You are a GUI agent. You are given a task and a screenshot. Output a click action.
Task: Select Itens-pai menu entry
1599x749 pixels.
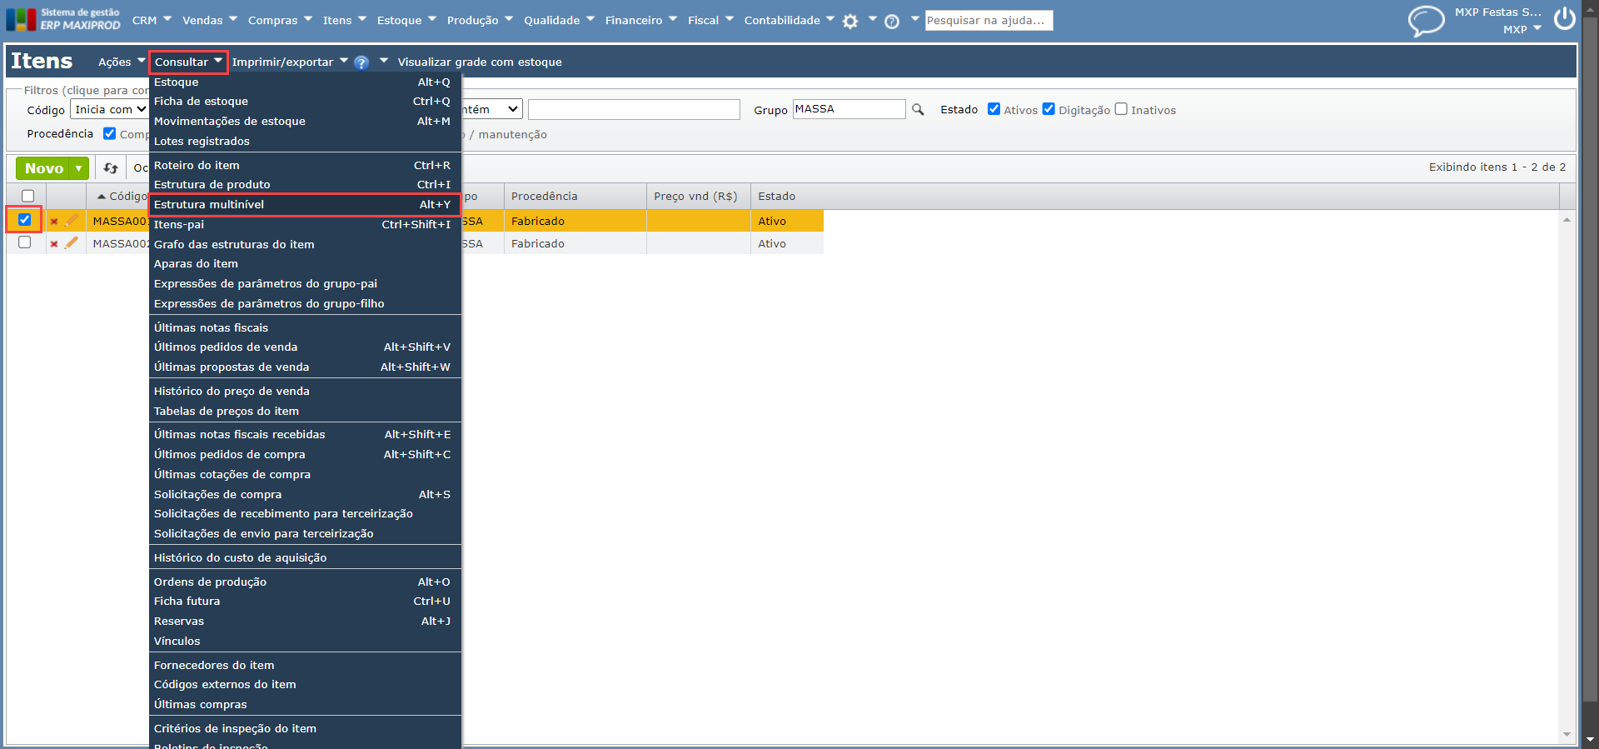point(305,225)
